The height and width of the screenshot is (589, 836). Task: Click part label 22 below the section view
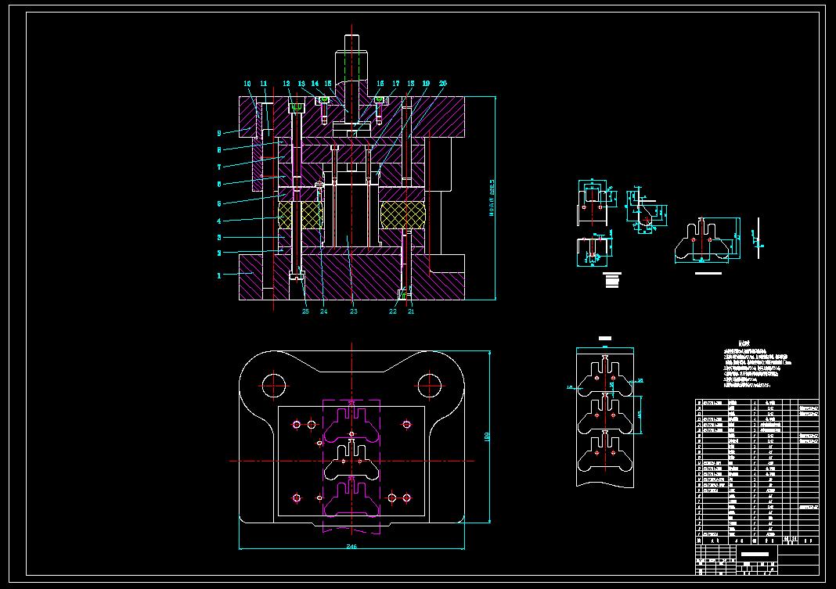[393, 311]
